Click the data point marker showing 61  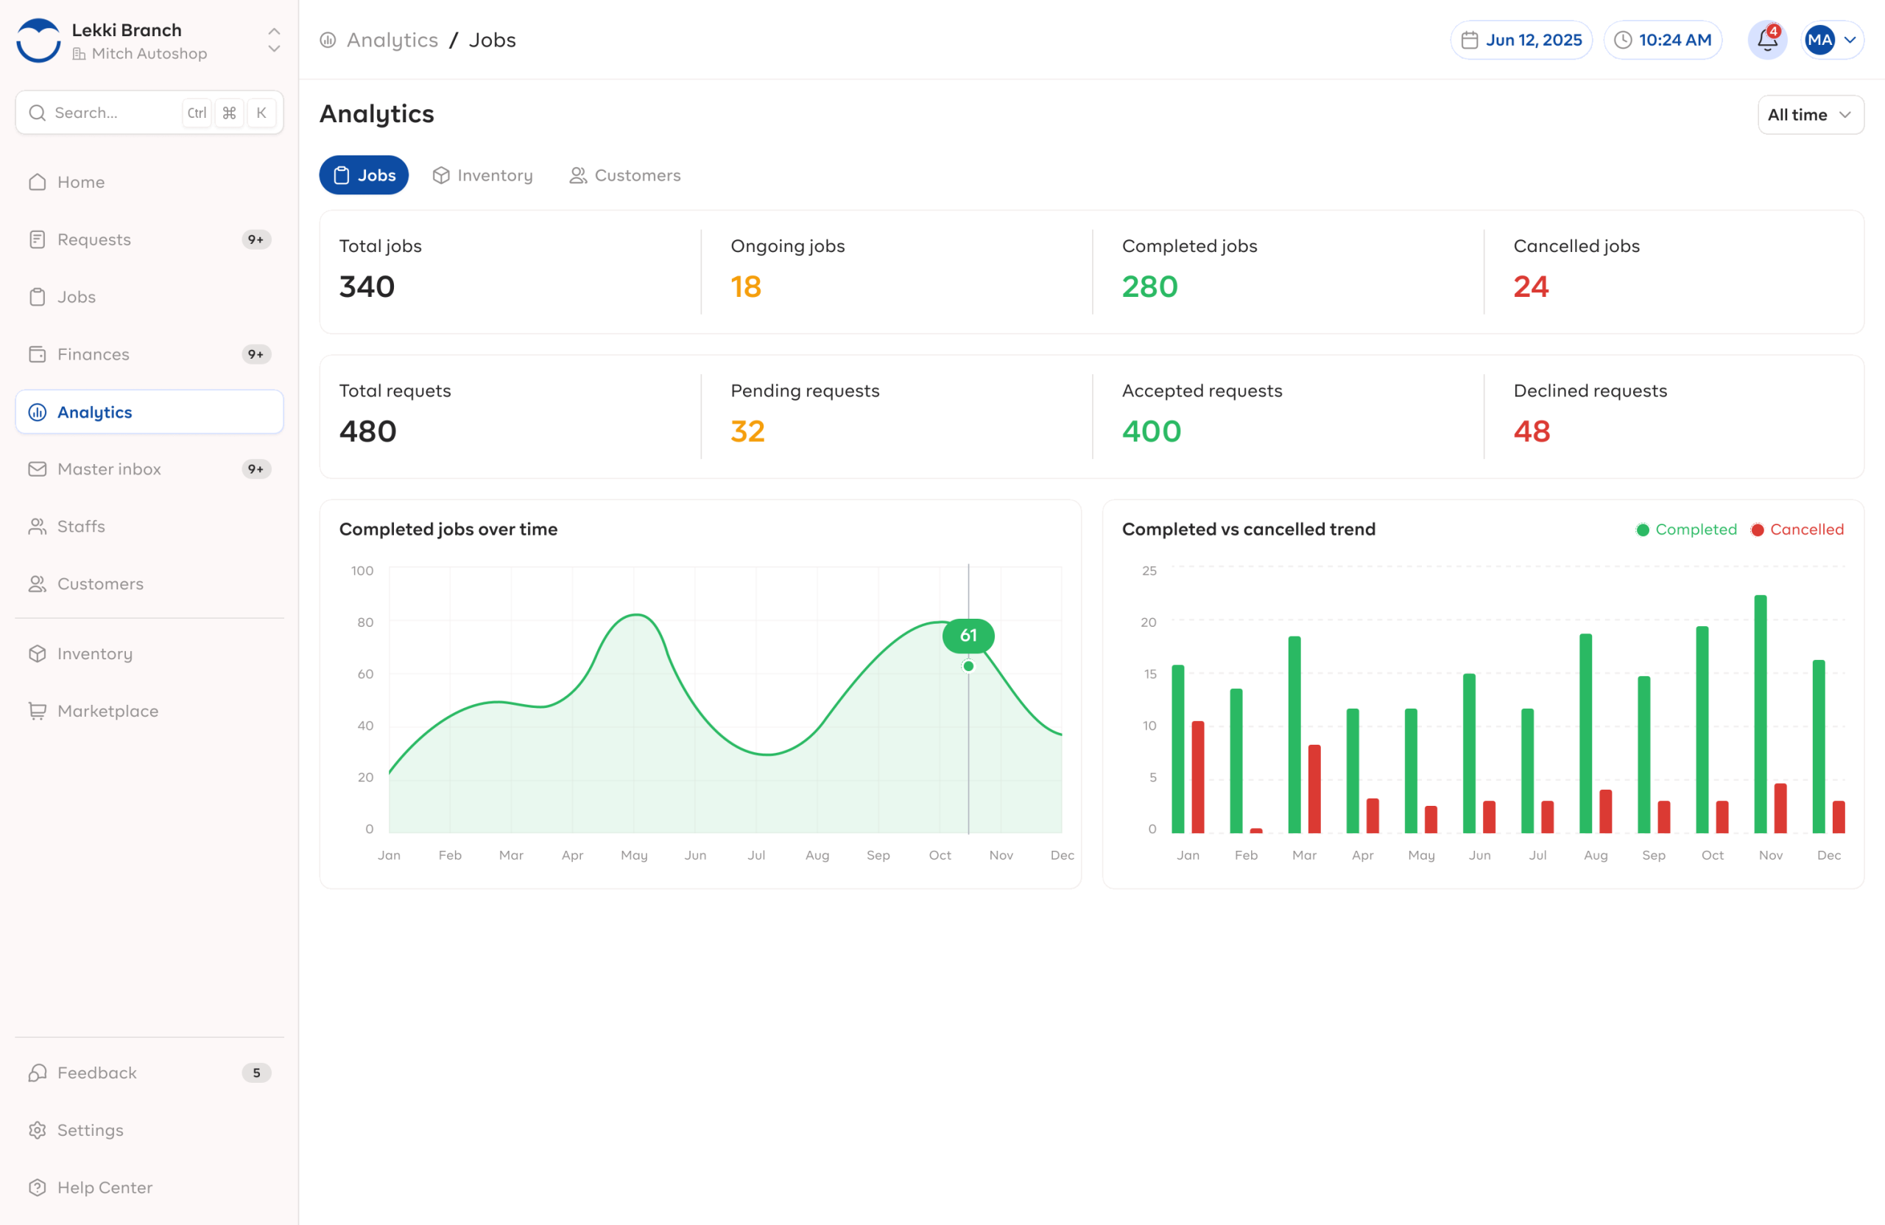click(x=968, y=667)
